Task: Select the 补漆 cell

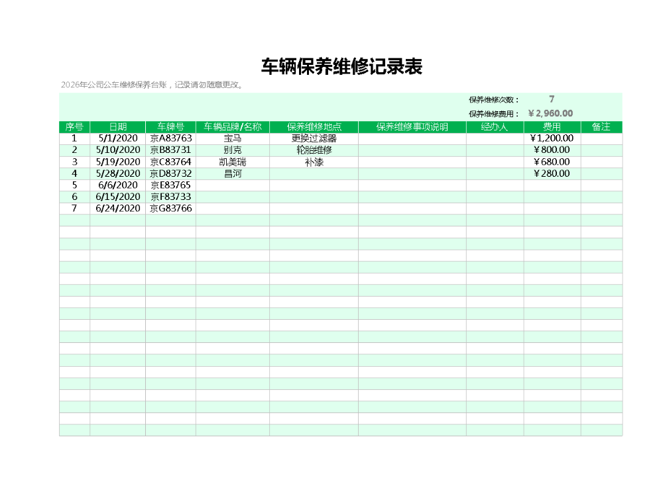Action: pyautogui.click(x=314, y=162)
